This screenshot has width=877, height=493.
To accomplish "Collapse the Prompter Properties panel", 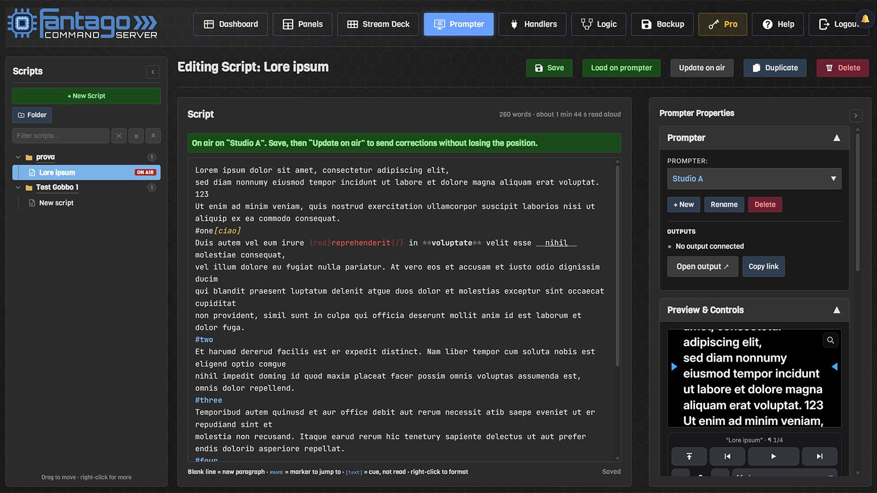I will tap(856, 116).
